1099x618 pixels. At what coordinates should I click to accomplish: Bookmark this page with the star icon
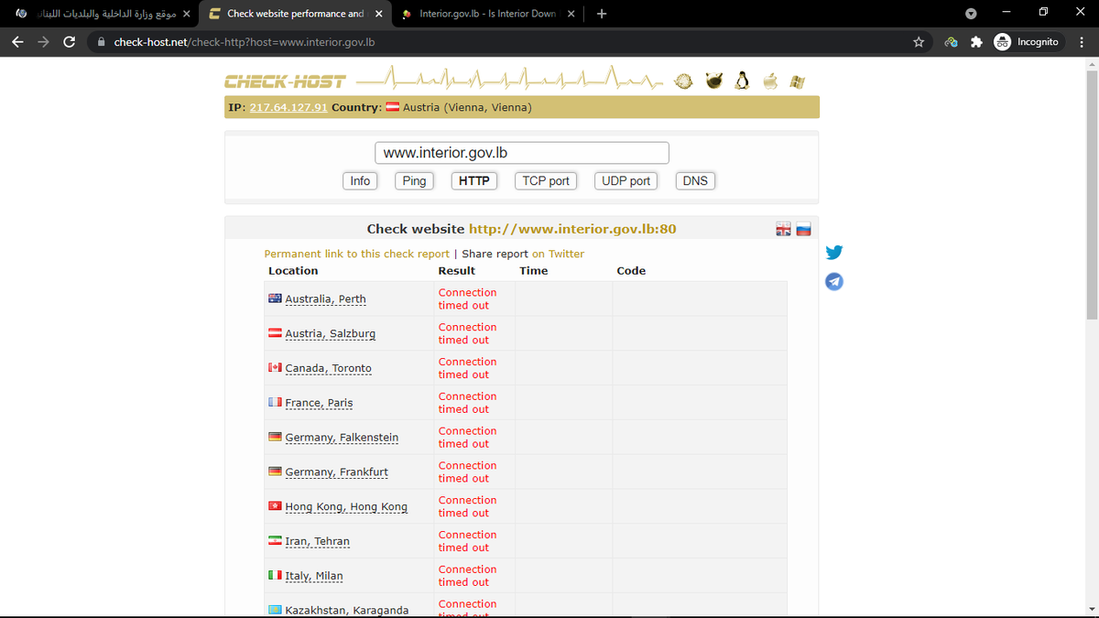pos(919,42)
